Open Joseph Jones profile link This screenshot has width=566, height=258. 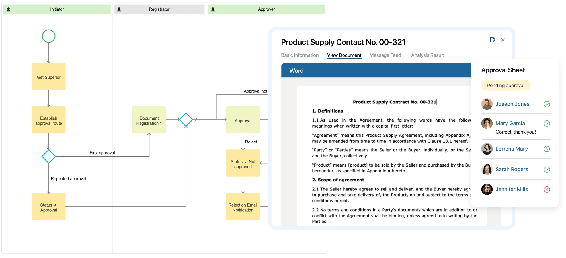pos(512,104)
